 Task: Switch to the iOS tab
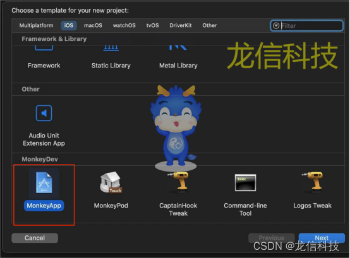(x=69, y=25)
